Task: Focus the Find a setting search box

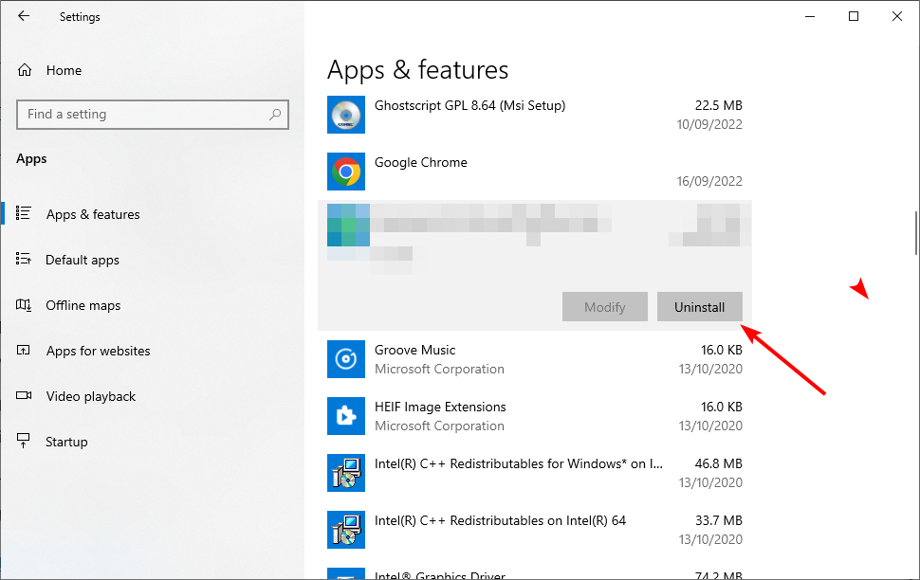Action: (153, 115)
